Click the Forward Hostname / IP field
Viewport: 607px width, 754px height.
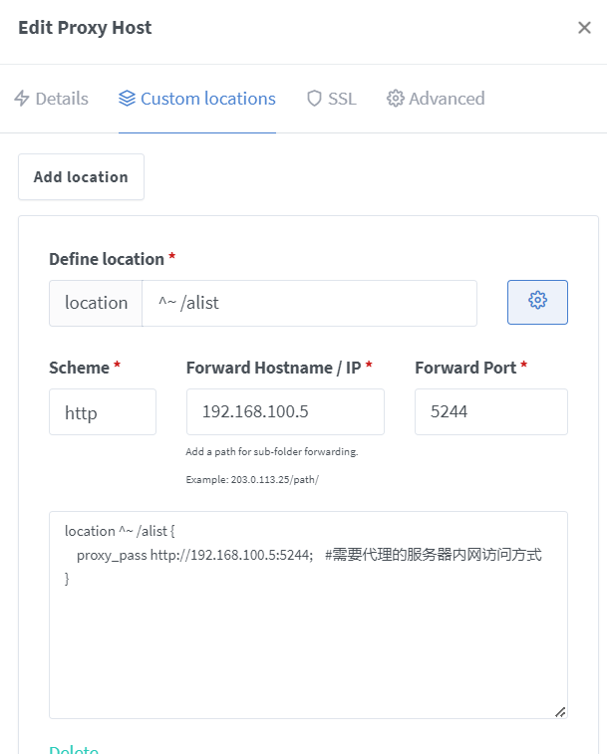(x=284, y=411)
